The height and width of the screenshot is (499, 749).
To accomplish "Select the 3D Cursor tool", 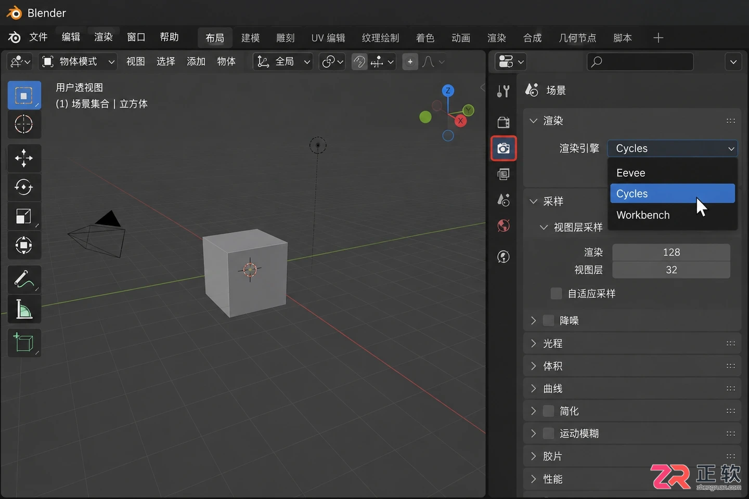I will coord(24,124).
